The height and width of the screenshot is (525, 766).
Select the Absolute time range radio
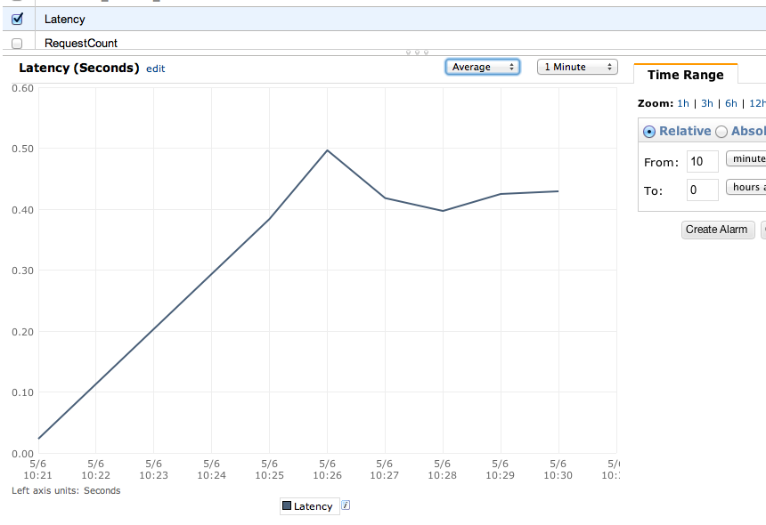pyautogui.click(x=721, y=132)
